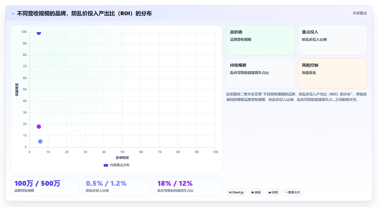Select the light blue scatter point near 5
This screenshot has width=378, height=207.
tap(40, 141)
